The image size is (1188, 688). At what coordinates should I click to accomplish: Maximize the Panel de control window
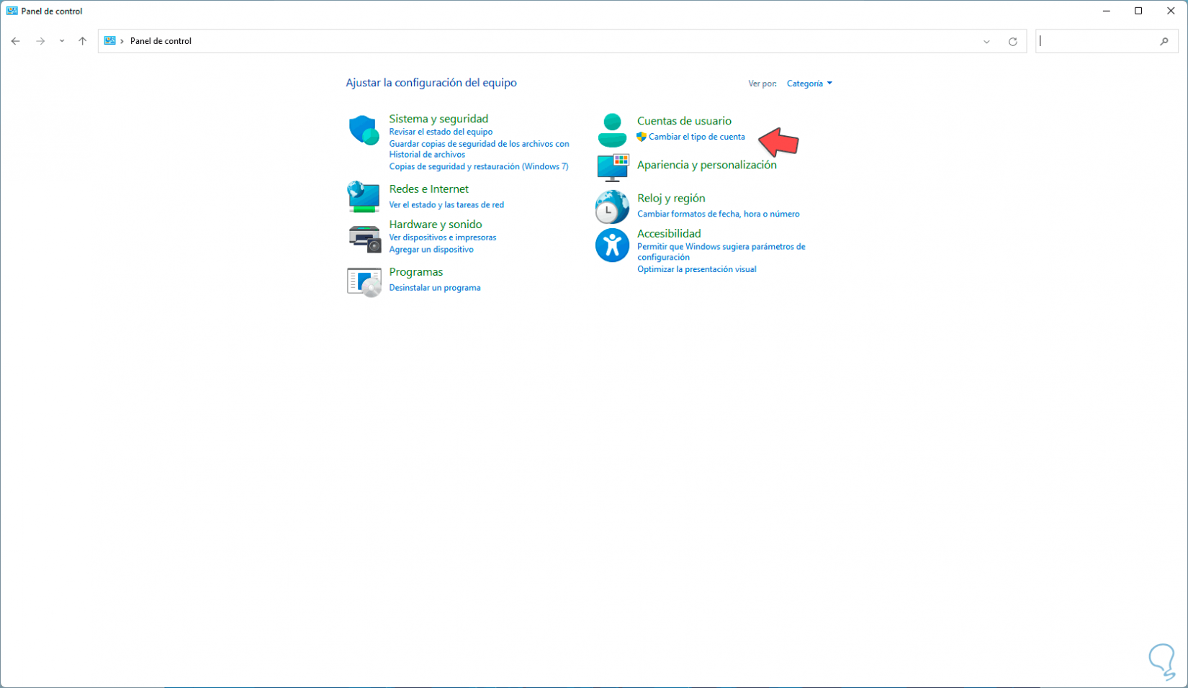1138,11
